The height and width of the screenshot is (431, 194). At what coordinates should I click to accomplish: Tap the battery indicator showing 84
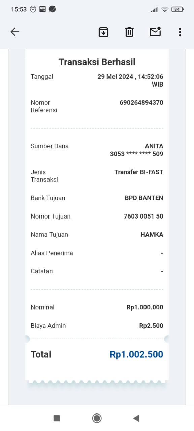[x=176, y=9]
